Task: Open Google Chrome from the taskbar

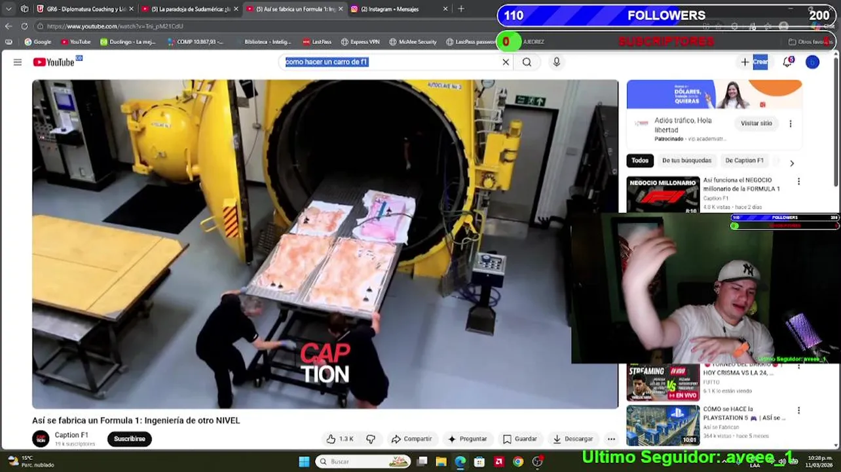Action: [x=518, y=462]
